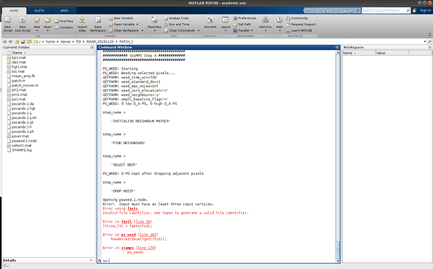Click Sign In
The image size is (433, 269).
click(425, 10)
